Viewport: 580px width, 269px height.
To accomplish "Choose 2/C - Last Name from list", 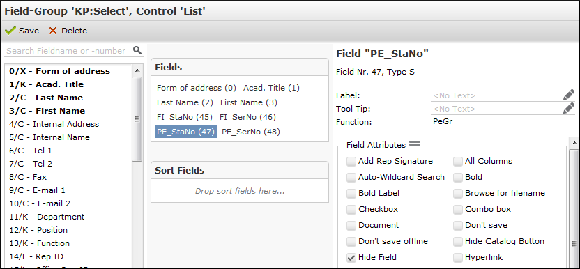I will tap(46, 98).
